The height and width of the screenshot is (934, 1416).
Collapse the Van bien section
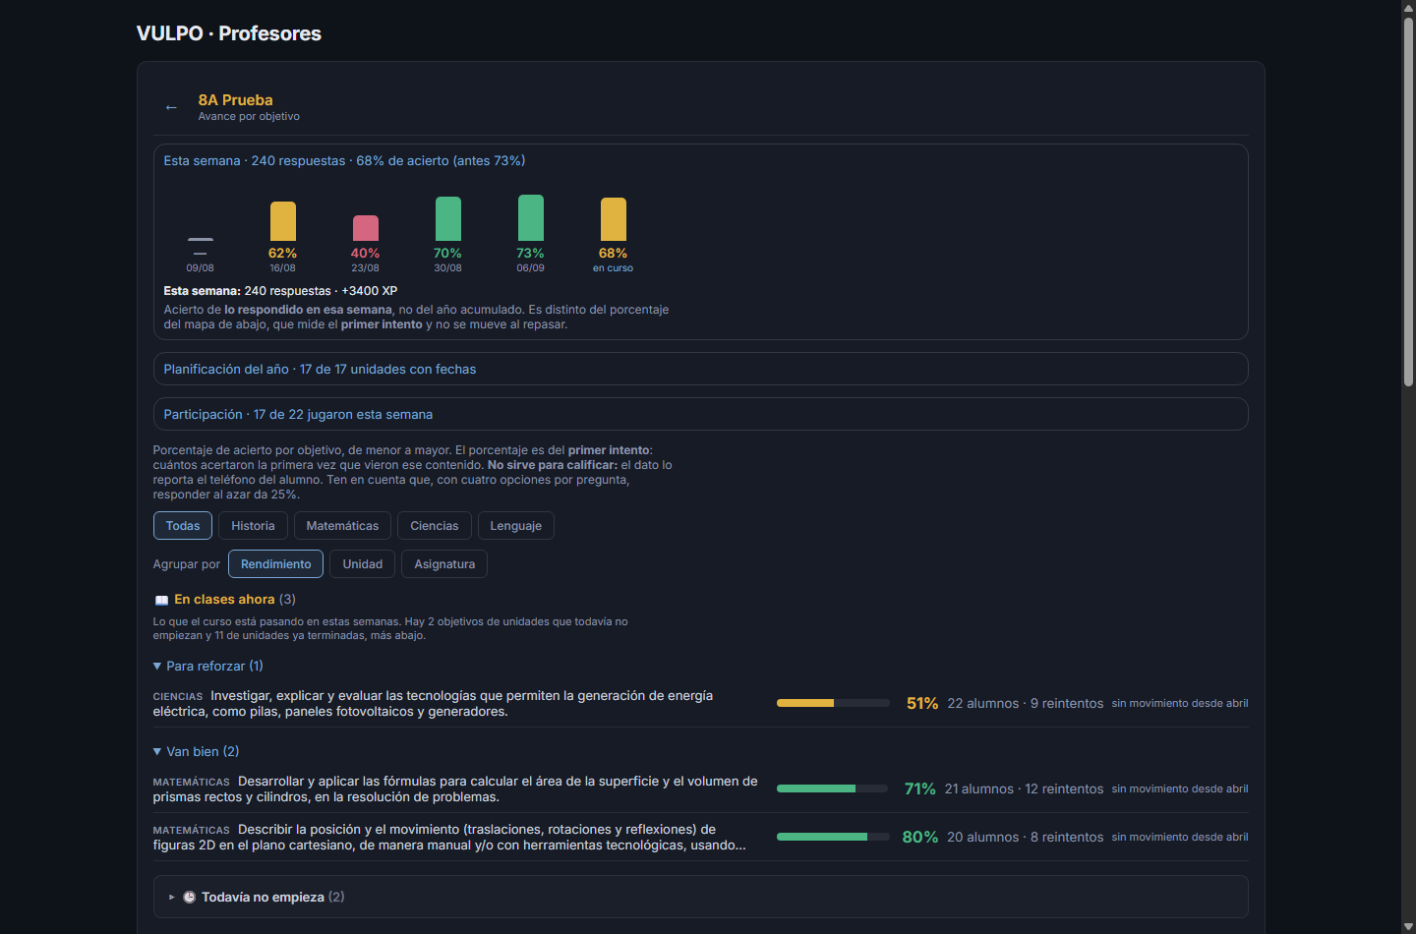tap(197, 752)
